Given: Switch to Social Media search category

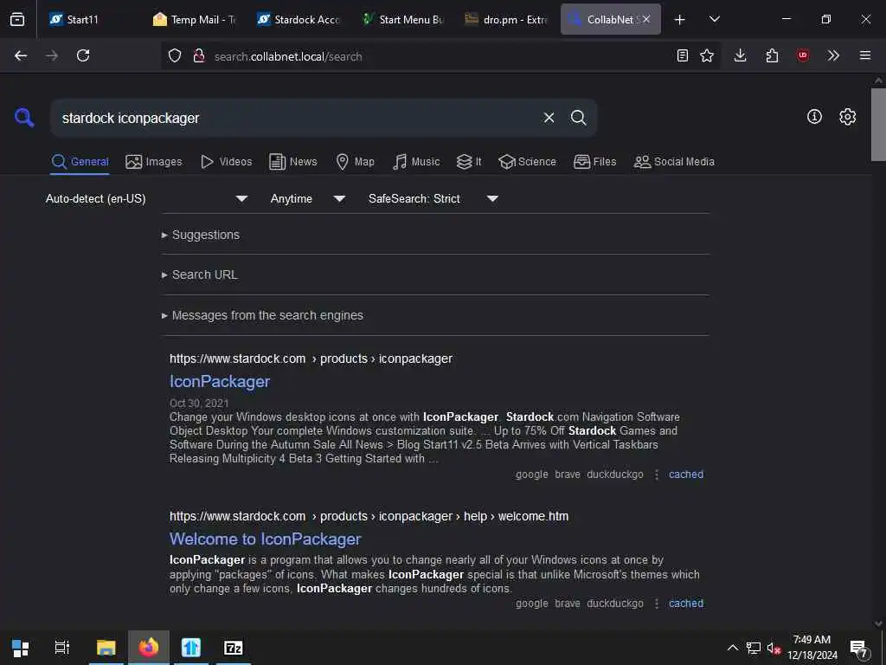Looking at the screenshot, I should (x=674, y=162).
